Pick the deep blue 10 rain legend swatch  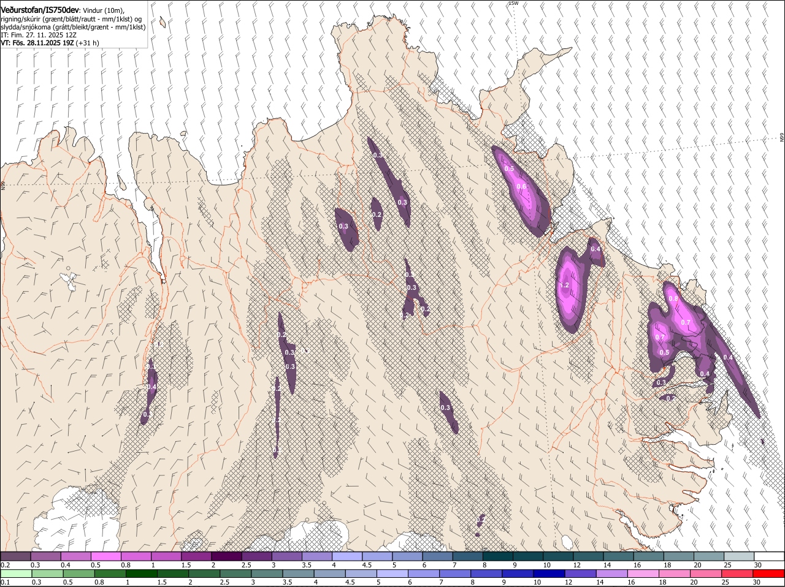click(x=549, y=574)
